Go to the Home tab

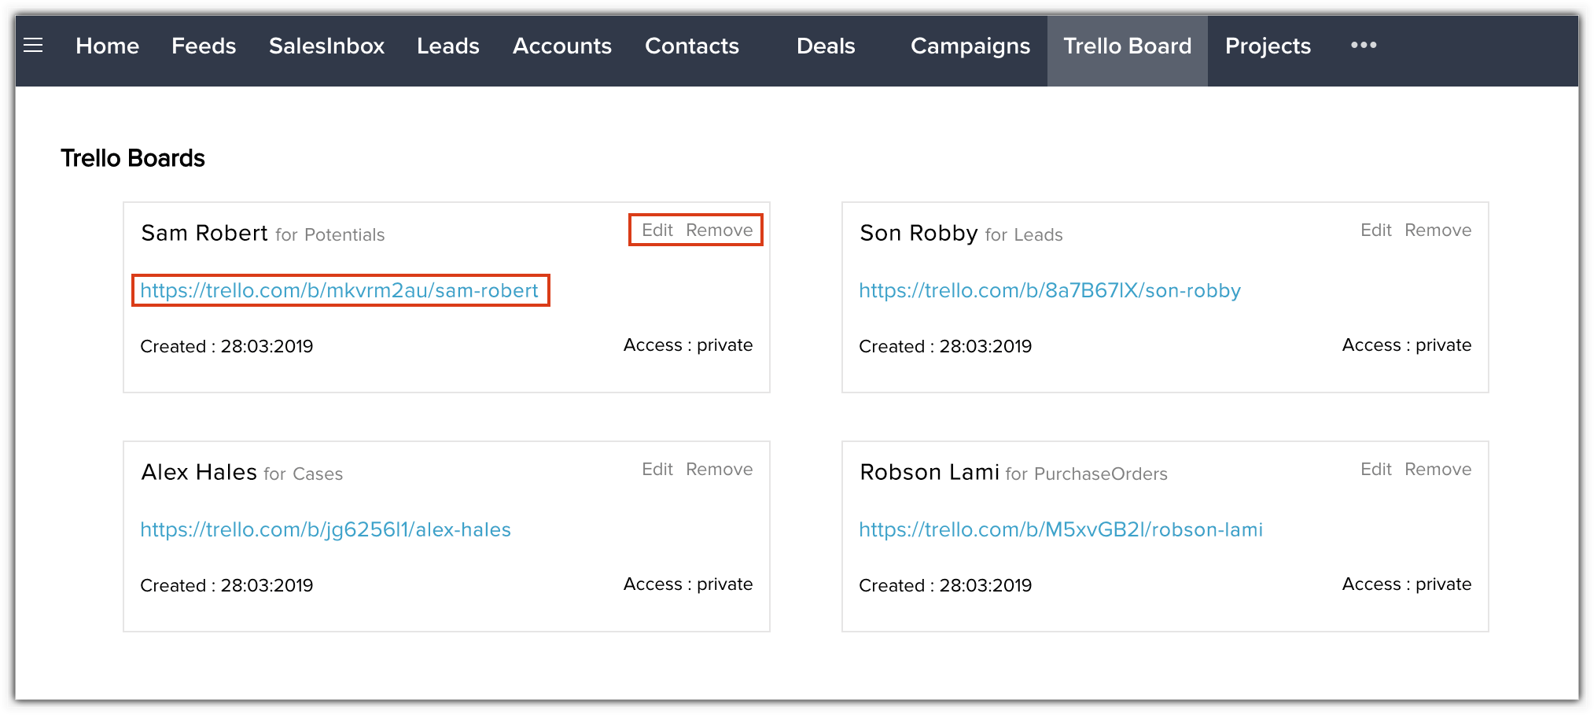click(107, 46)
